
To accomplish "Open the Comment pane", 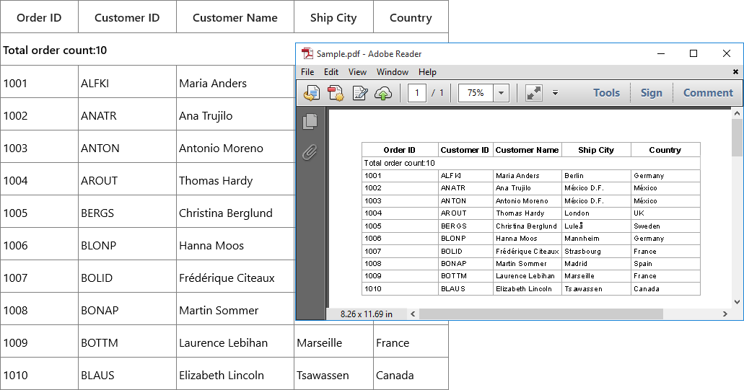I will (708, 93).
